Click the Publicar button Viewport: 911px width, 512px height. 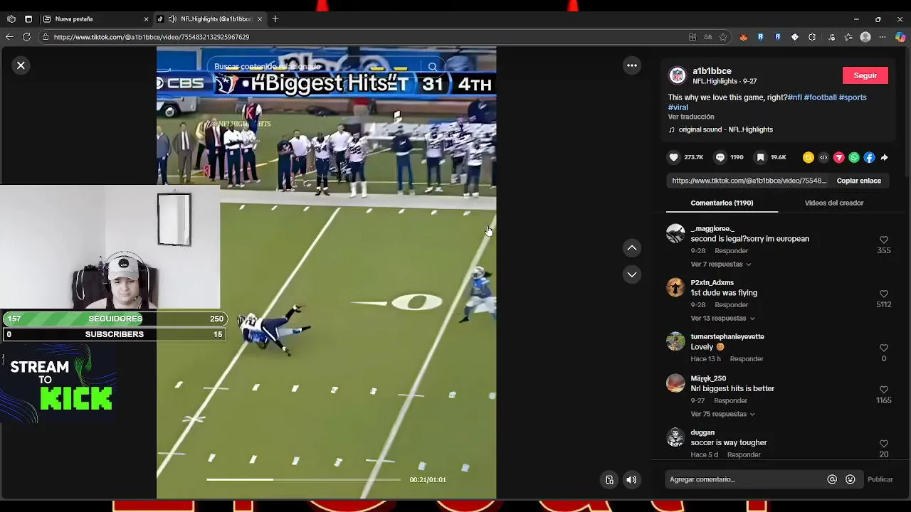(x=880, y=480)
